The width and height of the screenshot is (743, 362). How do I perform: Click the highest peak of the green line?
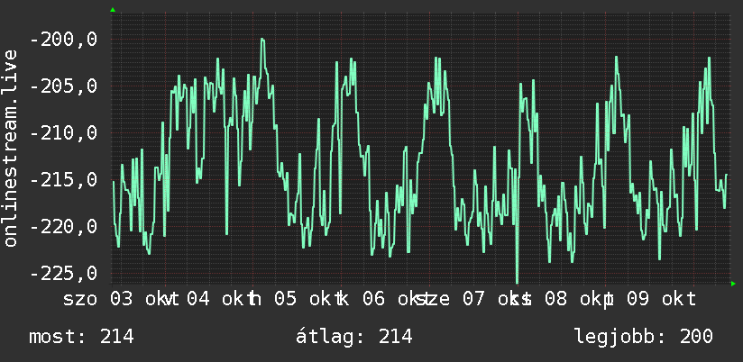262,40
